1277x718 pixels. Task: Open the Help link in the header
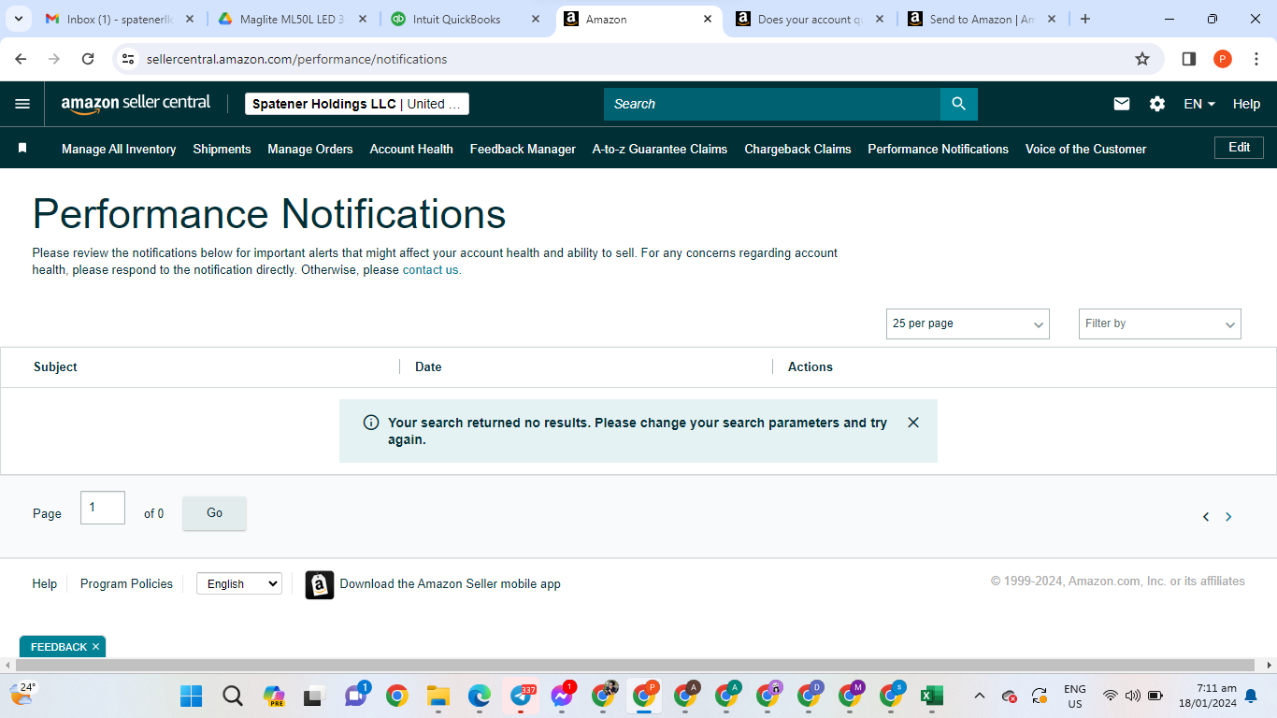click(1246, 104)
